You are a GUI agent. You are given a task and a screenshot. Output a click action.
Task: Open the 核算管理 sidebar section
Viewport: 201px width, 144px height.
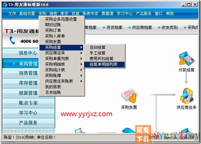tap(21, 93)
